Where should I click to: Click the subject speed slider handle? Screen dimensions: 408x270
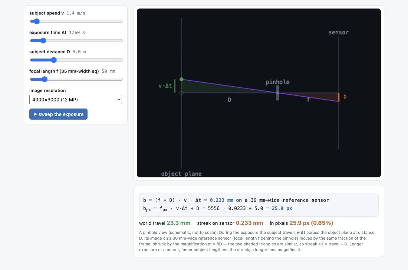click(x=37, y=21)
